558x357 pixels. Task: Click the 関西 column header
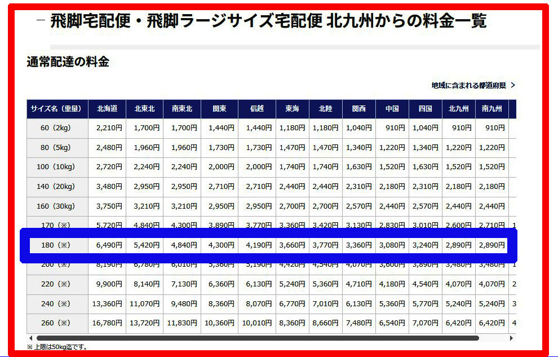click(358, 109)
